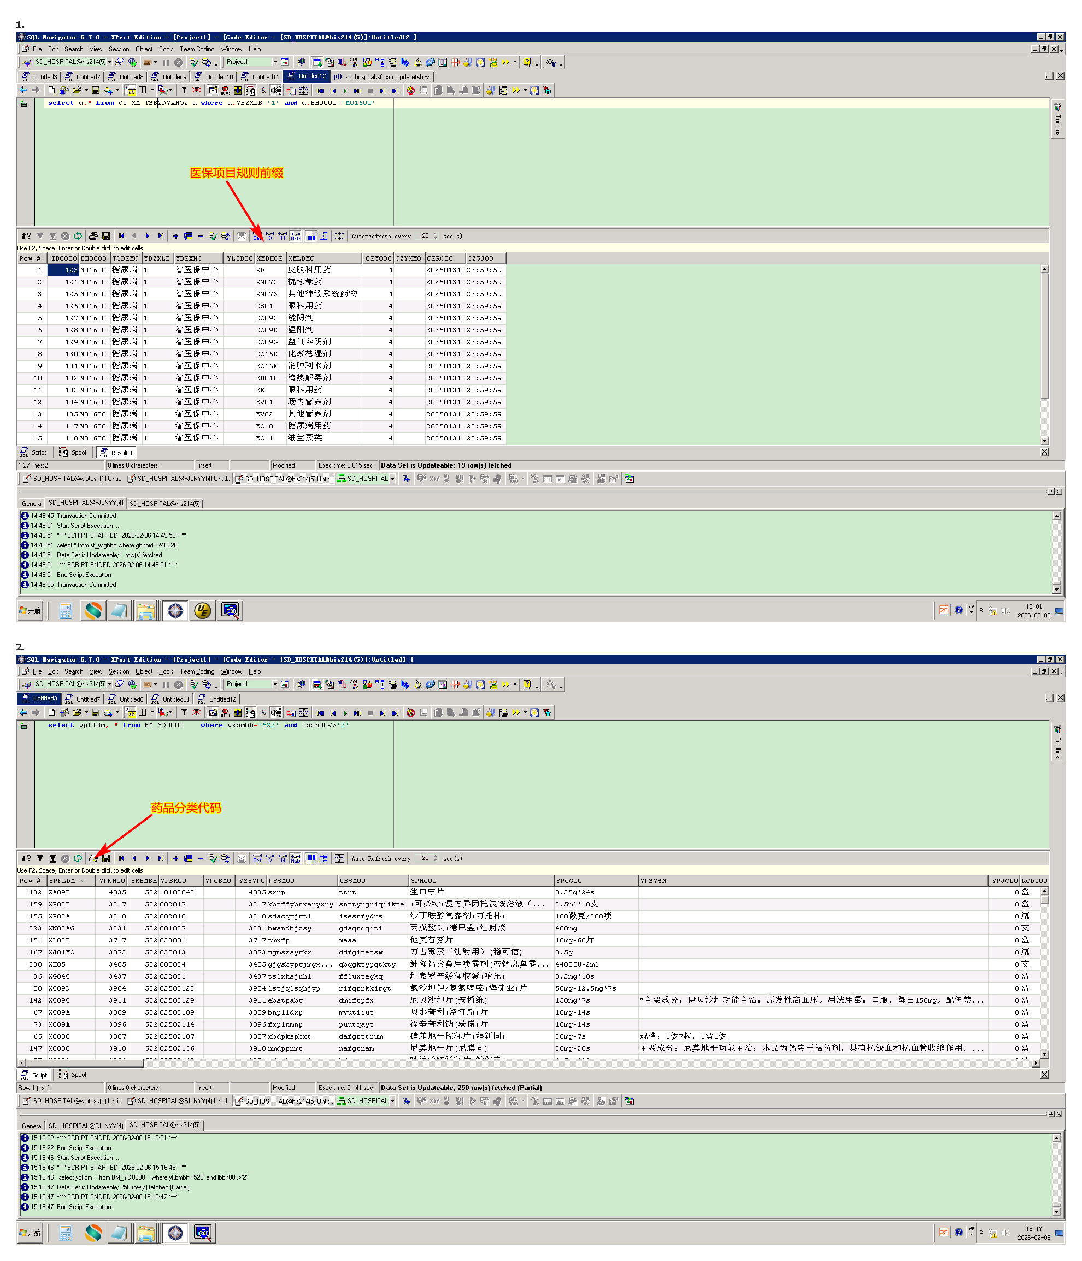Open Session menu in bottom window
This screenshot has width=1082, height=1261.
(119, 672)
